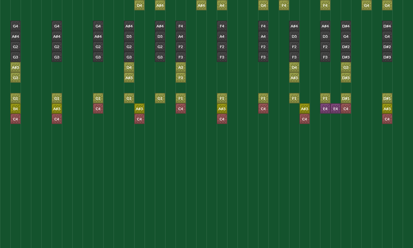Click the D5 note in the fourth column stack
The height and width of the screenshot is (248, 413).
tap(129, 36)
